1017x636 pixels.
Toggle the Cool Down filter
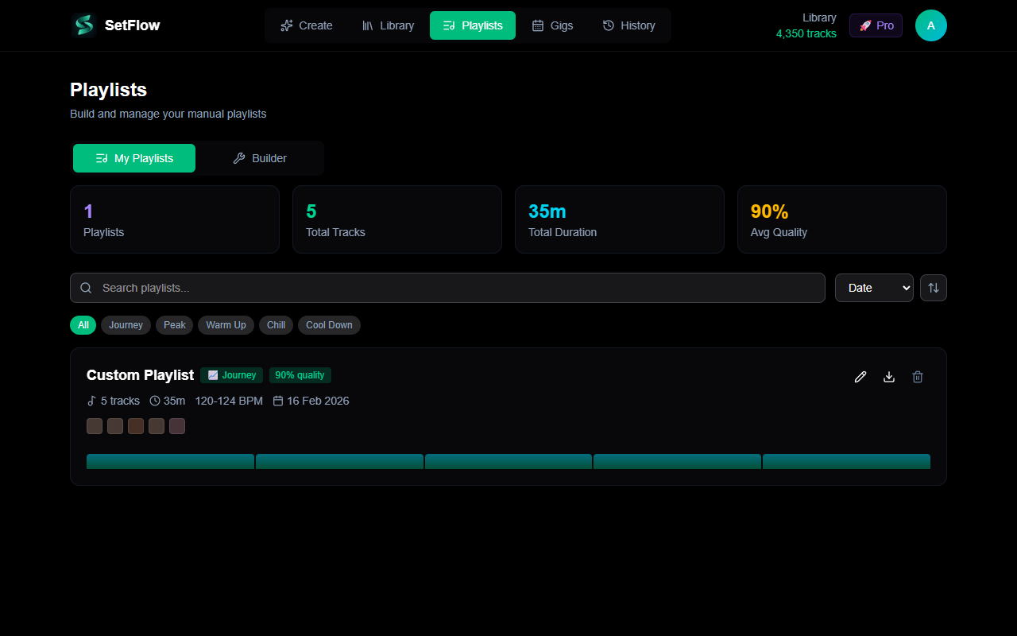point(329,325)
